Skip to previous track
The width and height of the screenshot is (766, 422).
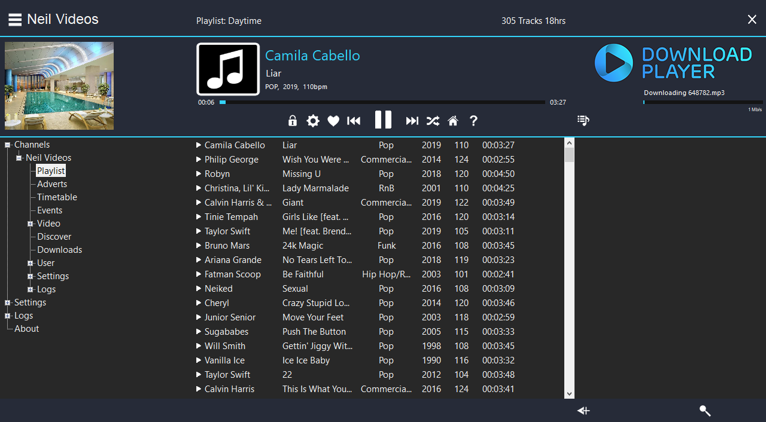pyautogui.click(x=354, y=121)
